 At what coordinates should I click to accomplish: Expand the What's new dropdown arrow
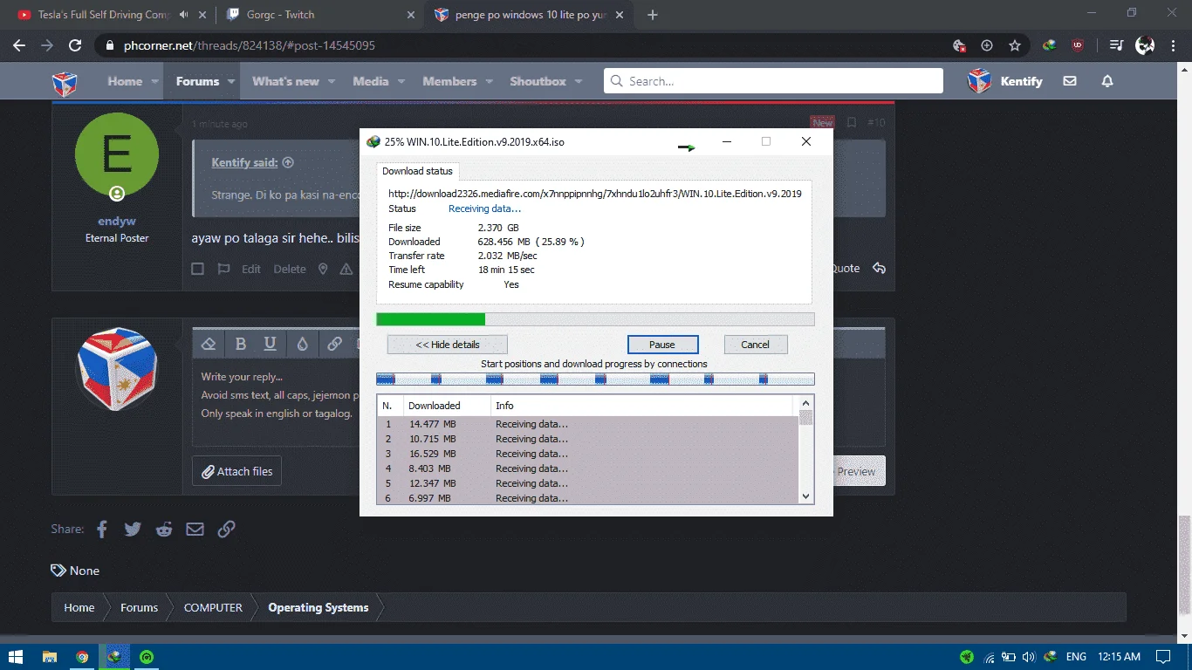(332, 81)
